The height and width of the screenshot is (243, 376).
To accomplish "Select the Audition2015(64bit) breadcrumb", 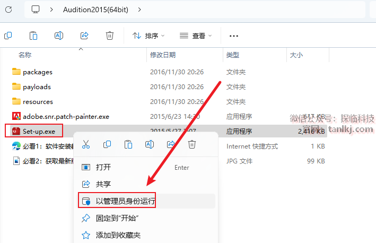I will point(95,10).
